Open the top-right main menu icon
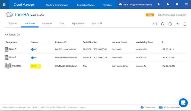The height and width of the screenshot is (111, 191). tap(186, 4)
